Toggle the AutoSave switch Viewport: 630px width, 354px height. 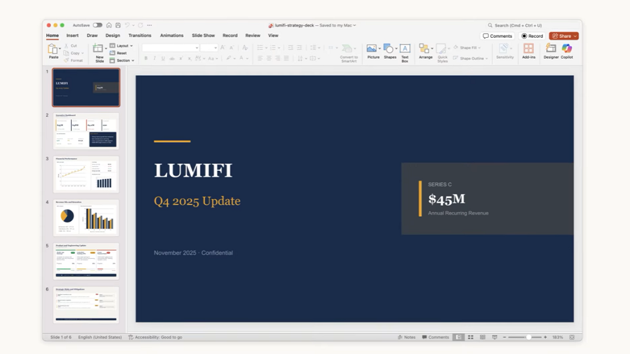tap(98, 25)
